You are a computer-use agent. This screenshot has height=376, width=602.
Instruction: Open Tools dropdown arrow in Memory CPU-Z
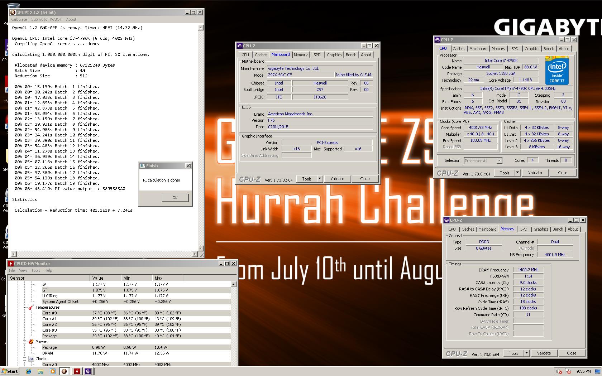click(526, 353)
